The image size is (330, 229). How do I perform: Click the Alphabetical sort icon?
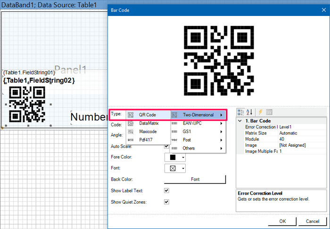pos(249,112)
